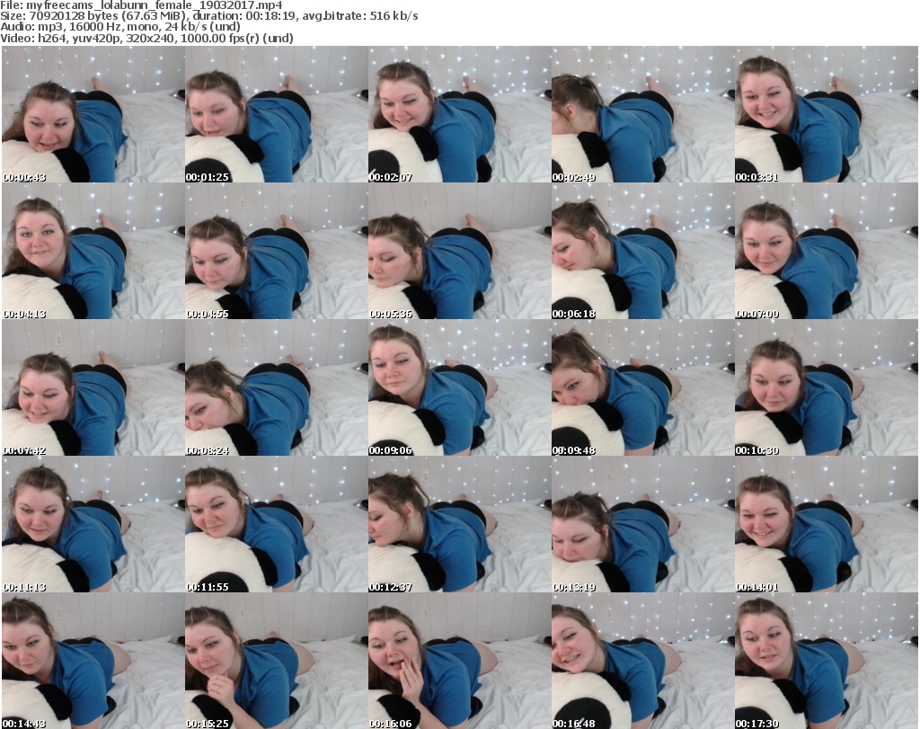Screen dimensions: 920x729
Task: Click the frame stamped 00:04:55
Action: (x=277, y=251)
